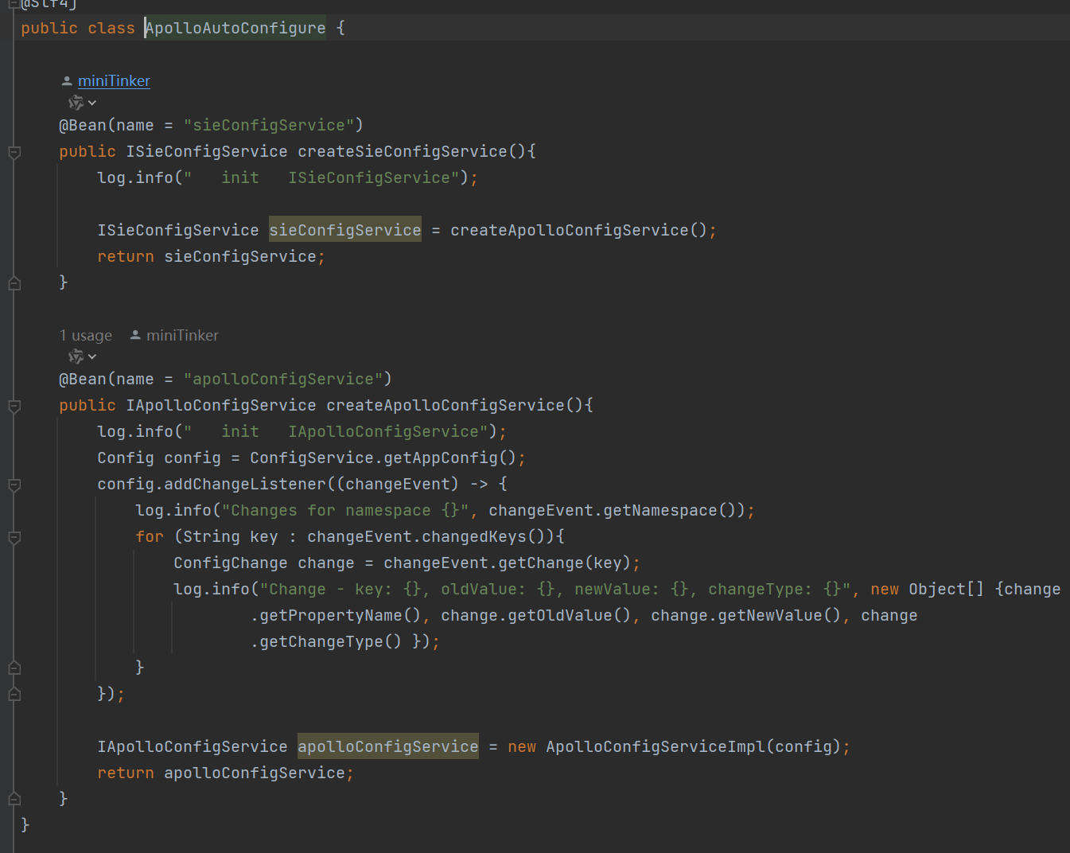1070x853 pixels.
Task: Click 'Object[]' in the new Object array expression
Action: (947, 589)
